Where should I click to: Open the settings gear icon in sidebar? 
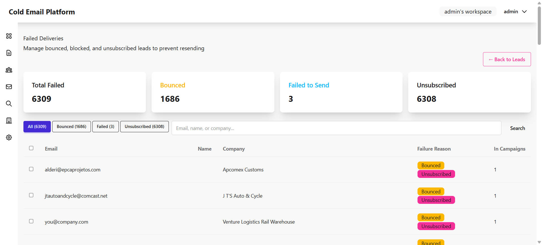(x=9, y=138)
